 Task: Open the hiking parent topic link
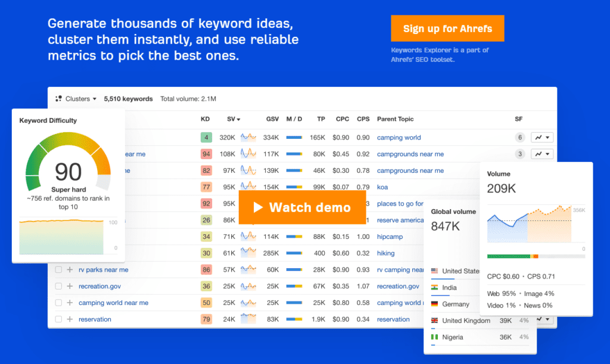385,253
